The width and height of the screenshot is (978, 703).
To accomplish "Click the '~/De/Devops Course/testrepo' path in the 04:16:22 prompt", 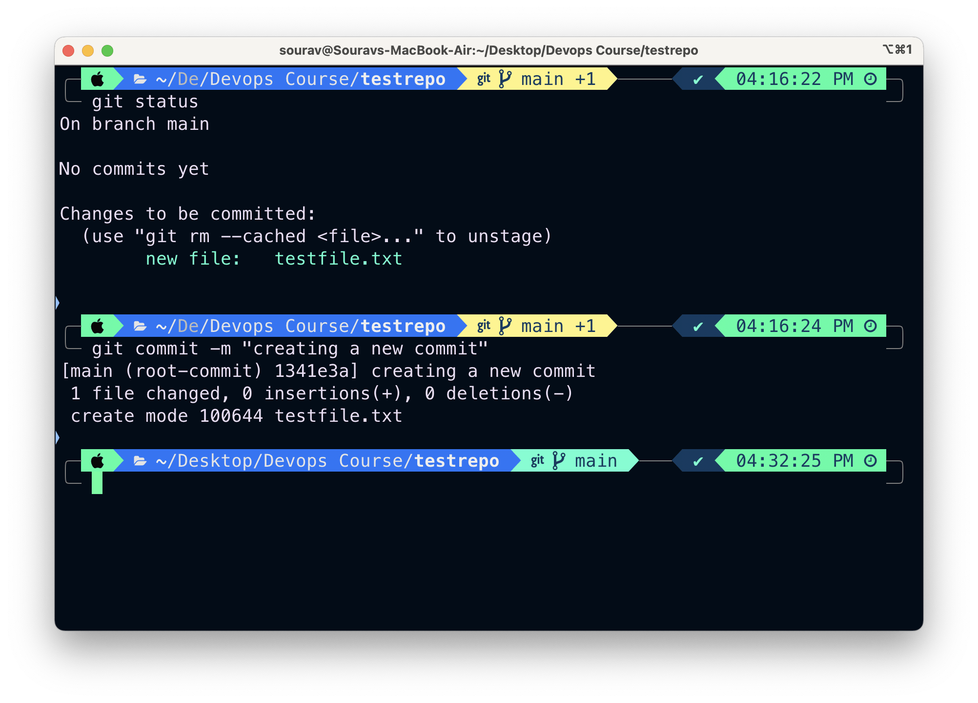I will pos(301,79).
